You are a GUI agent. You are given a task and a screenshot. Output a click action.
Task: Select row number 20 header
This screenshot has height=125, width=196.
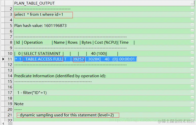click(9, 109)
